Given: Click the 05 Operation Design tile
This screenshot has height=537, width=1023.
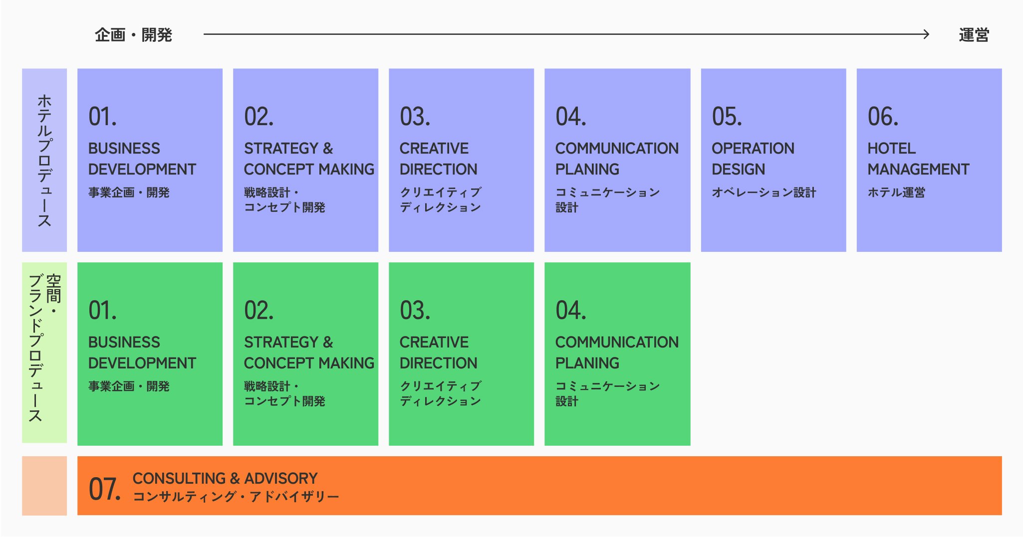Looking at the screenshot, I should [773, 160].
